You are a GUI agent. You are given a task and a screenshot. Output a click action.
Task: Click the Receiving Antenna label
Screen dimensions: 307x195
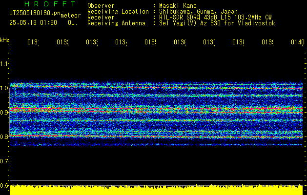coord(116,23)
